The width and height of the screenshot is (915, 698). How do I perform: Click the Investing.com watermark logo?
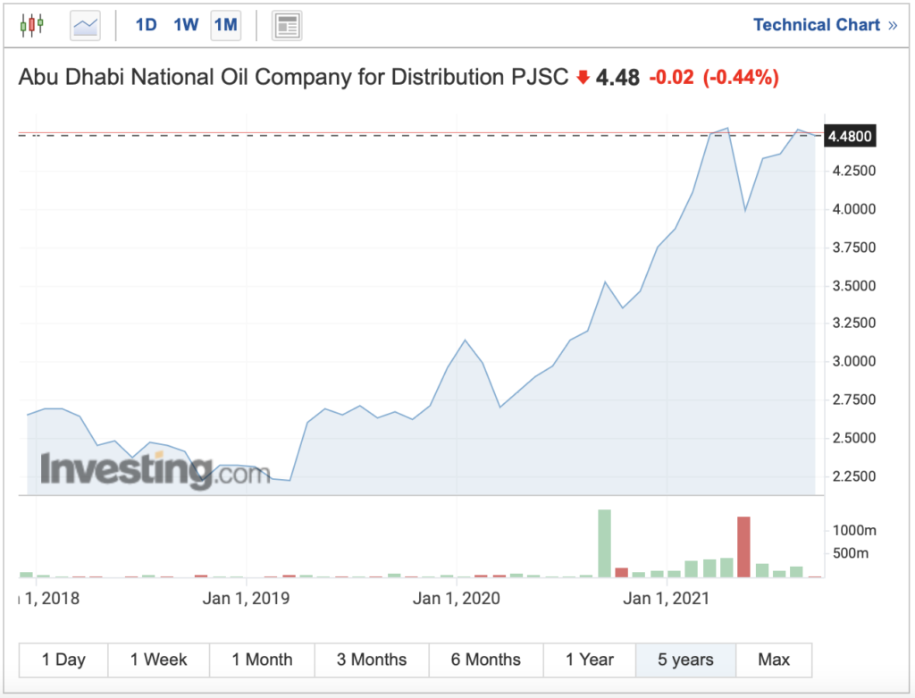(155, 470)
